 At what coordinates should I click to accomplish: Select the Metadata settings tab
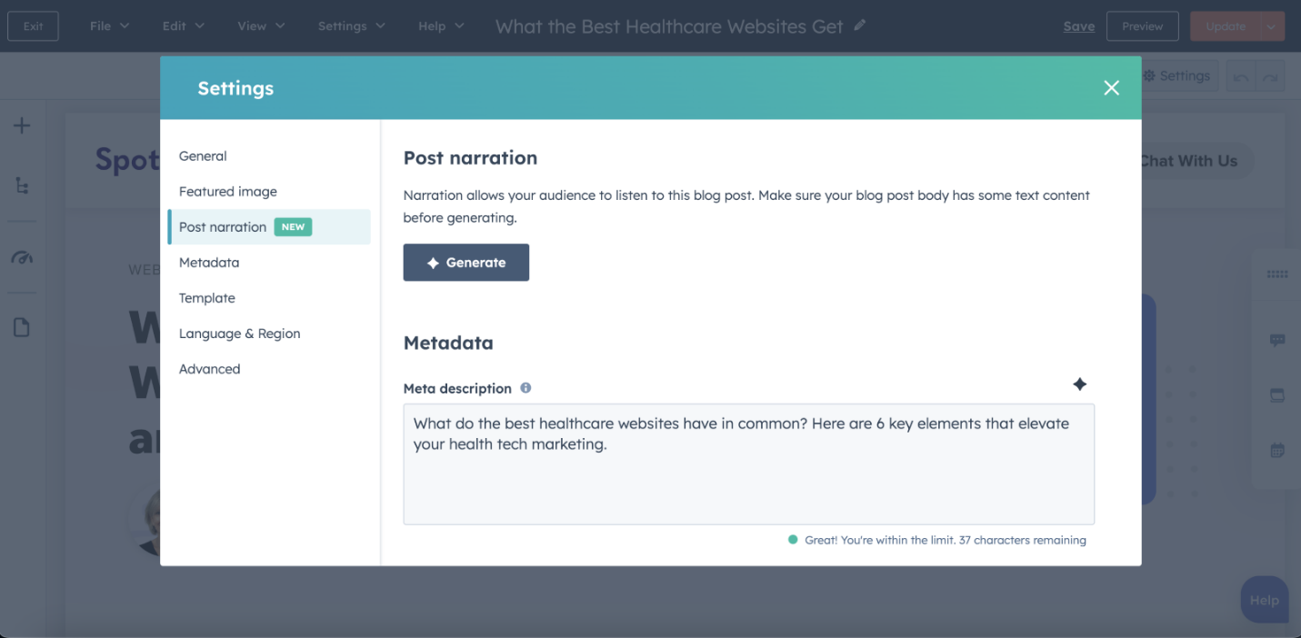pos(209,263)
